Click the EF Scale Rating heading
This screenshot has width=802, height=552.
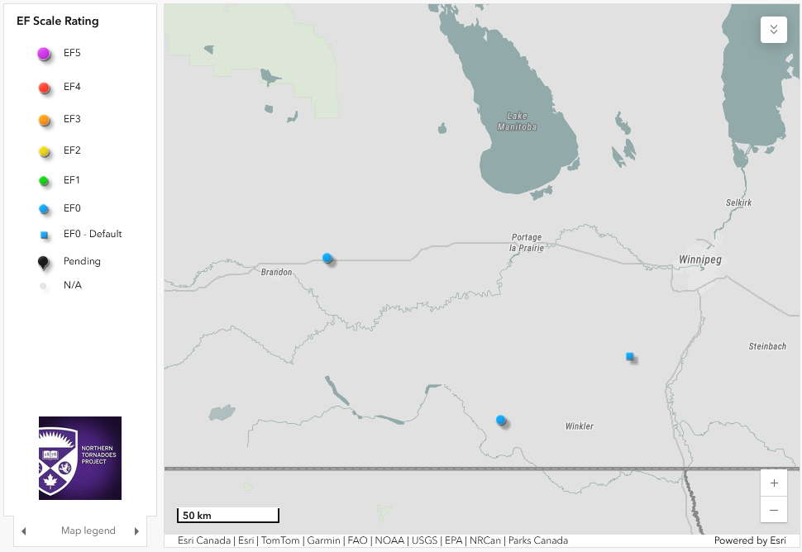(x=58, y=21)
